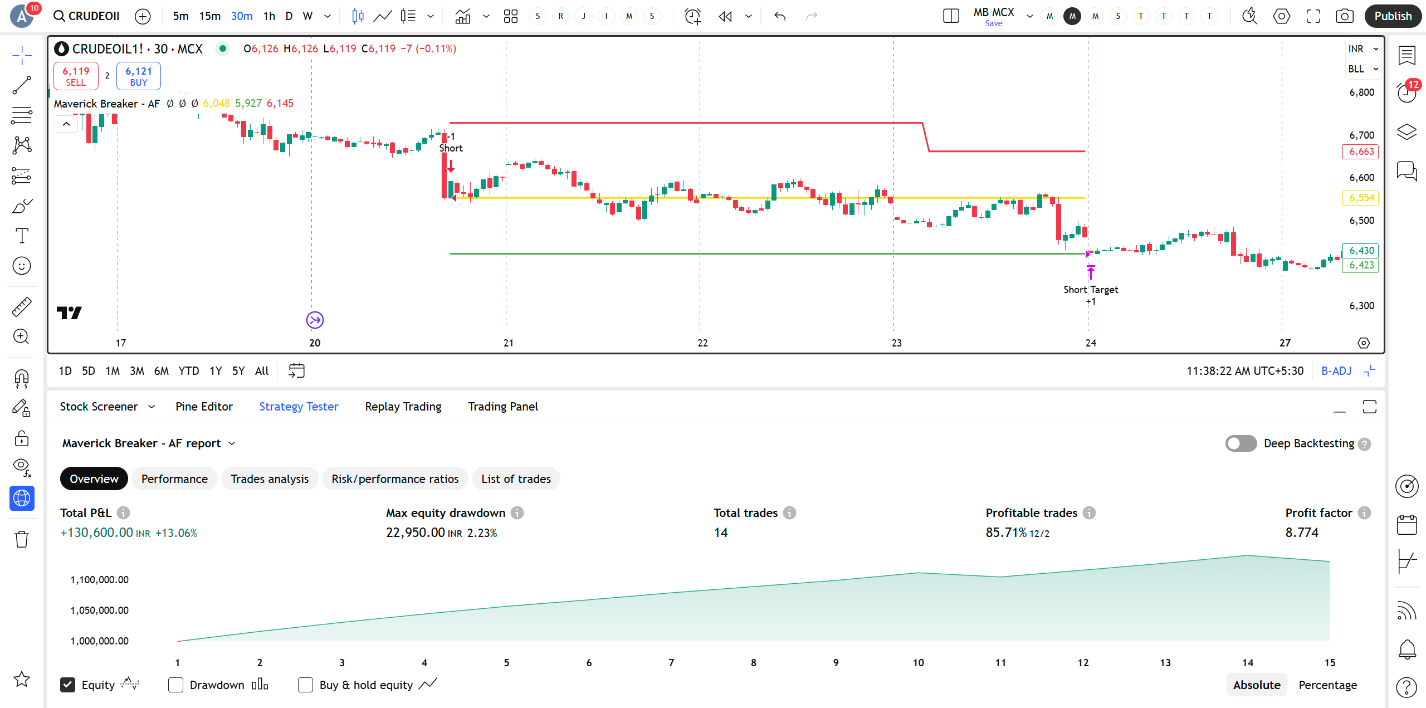Image resolution: width=1426 pixels, height=708 pixels.
Task: Click the Publish button
Action: (1393, 16)
